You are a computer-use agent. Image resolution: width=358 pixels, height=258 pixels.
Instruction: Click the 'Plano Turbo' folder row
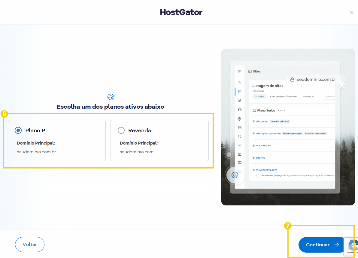[x=294, y=110]
